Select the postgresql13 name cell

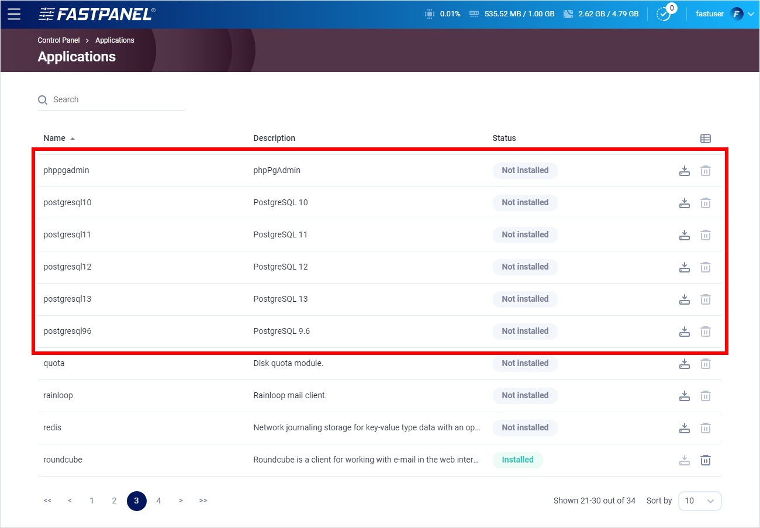(67, 299)
